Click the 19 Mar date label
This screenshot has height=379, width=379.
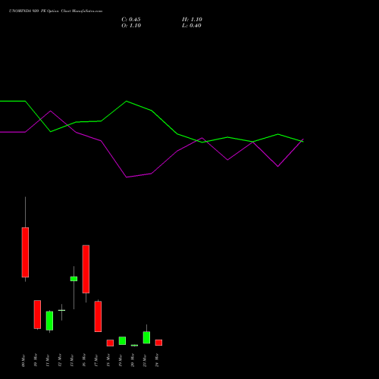[x=121, y=361]
